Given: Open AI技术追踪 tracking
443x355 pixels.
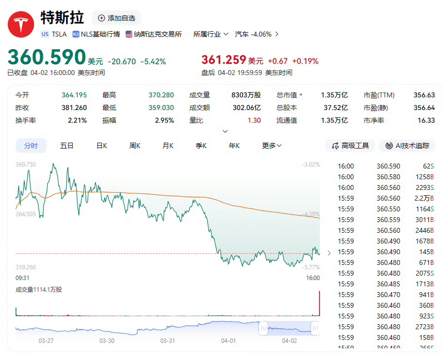Looking at the screenshot, I should (x=407, y=146).
